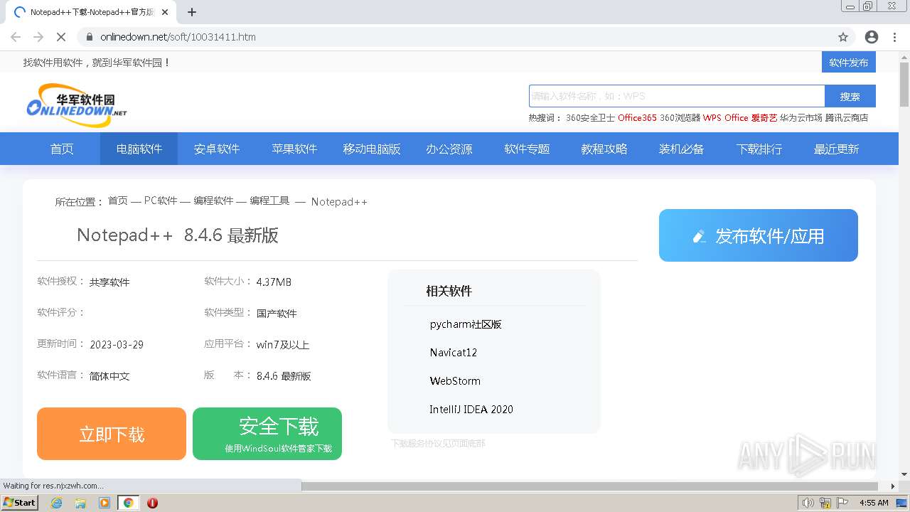Click hot search 360浏览器
This screenshot has height=512, width=910.
click(x=680, y=118)
